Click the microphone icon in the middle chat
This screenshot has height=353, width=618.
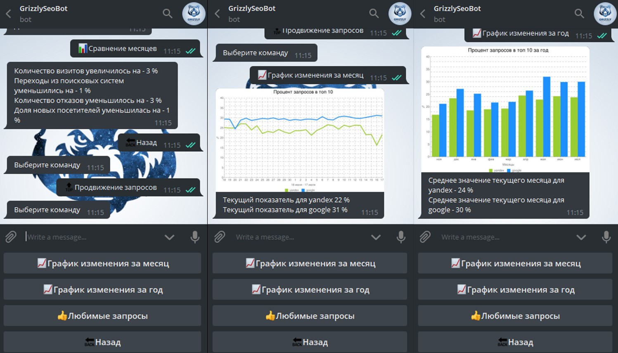tap(400, 237)
